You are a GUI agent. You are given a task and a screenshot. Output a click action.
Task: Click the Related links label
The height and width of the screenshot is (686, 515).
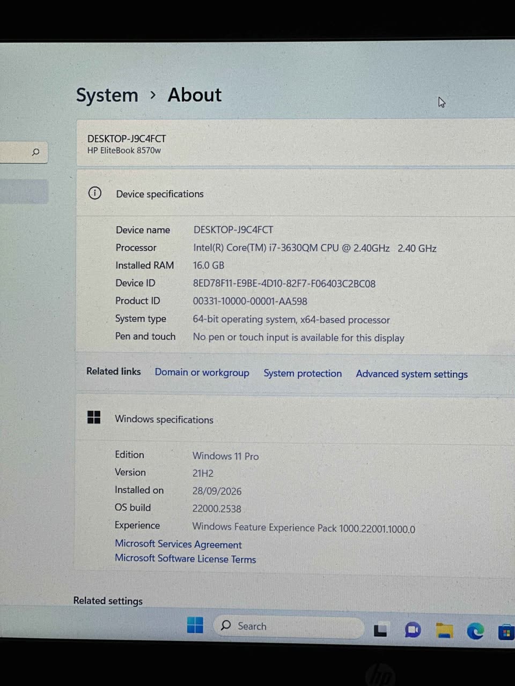pyautogui.click(x=114, y=371)
